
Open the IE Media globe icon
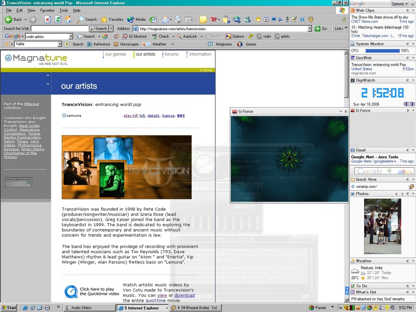click(x=131, y=19)
